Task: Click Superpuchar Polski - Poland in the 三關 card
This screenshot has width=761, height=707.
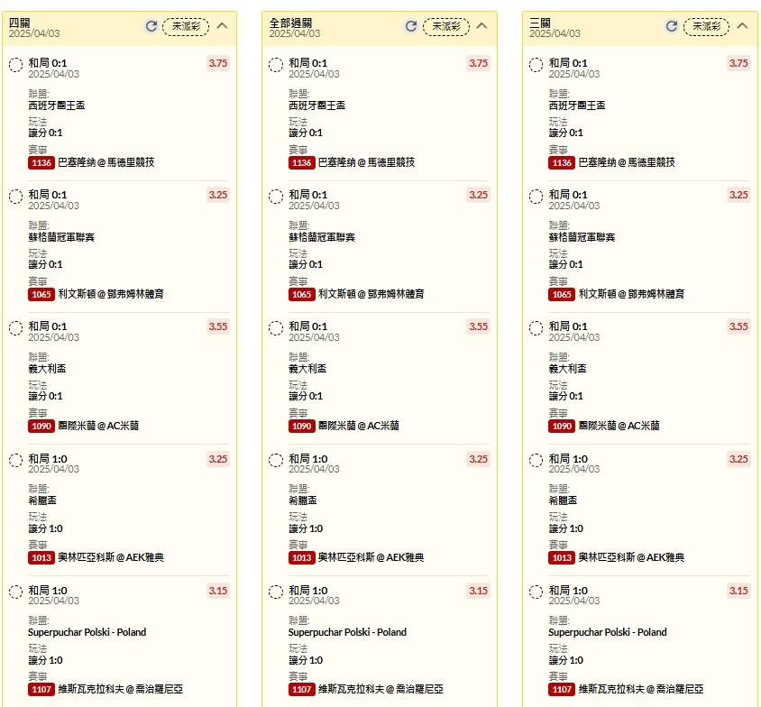Action: pyautogui.click(x=608, y=632)
